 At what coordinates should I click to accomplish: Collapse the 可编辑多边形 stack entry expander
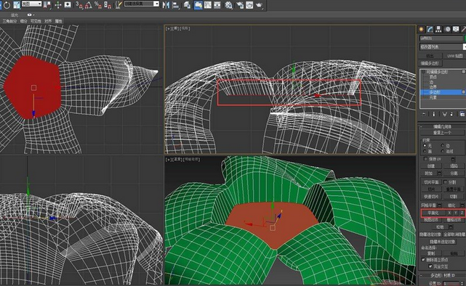[x=423, y=72]
